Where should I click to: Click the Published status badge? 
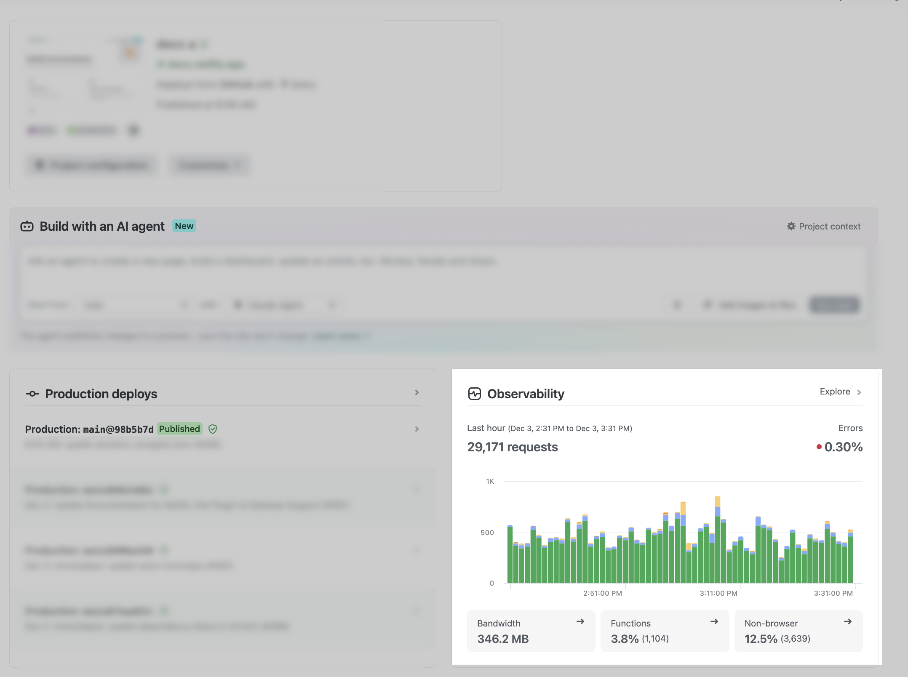[x=179, y=429]
